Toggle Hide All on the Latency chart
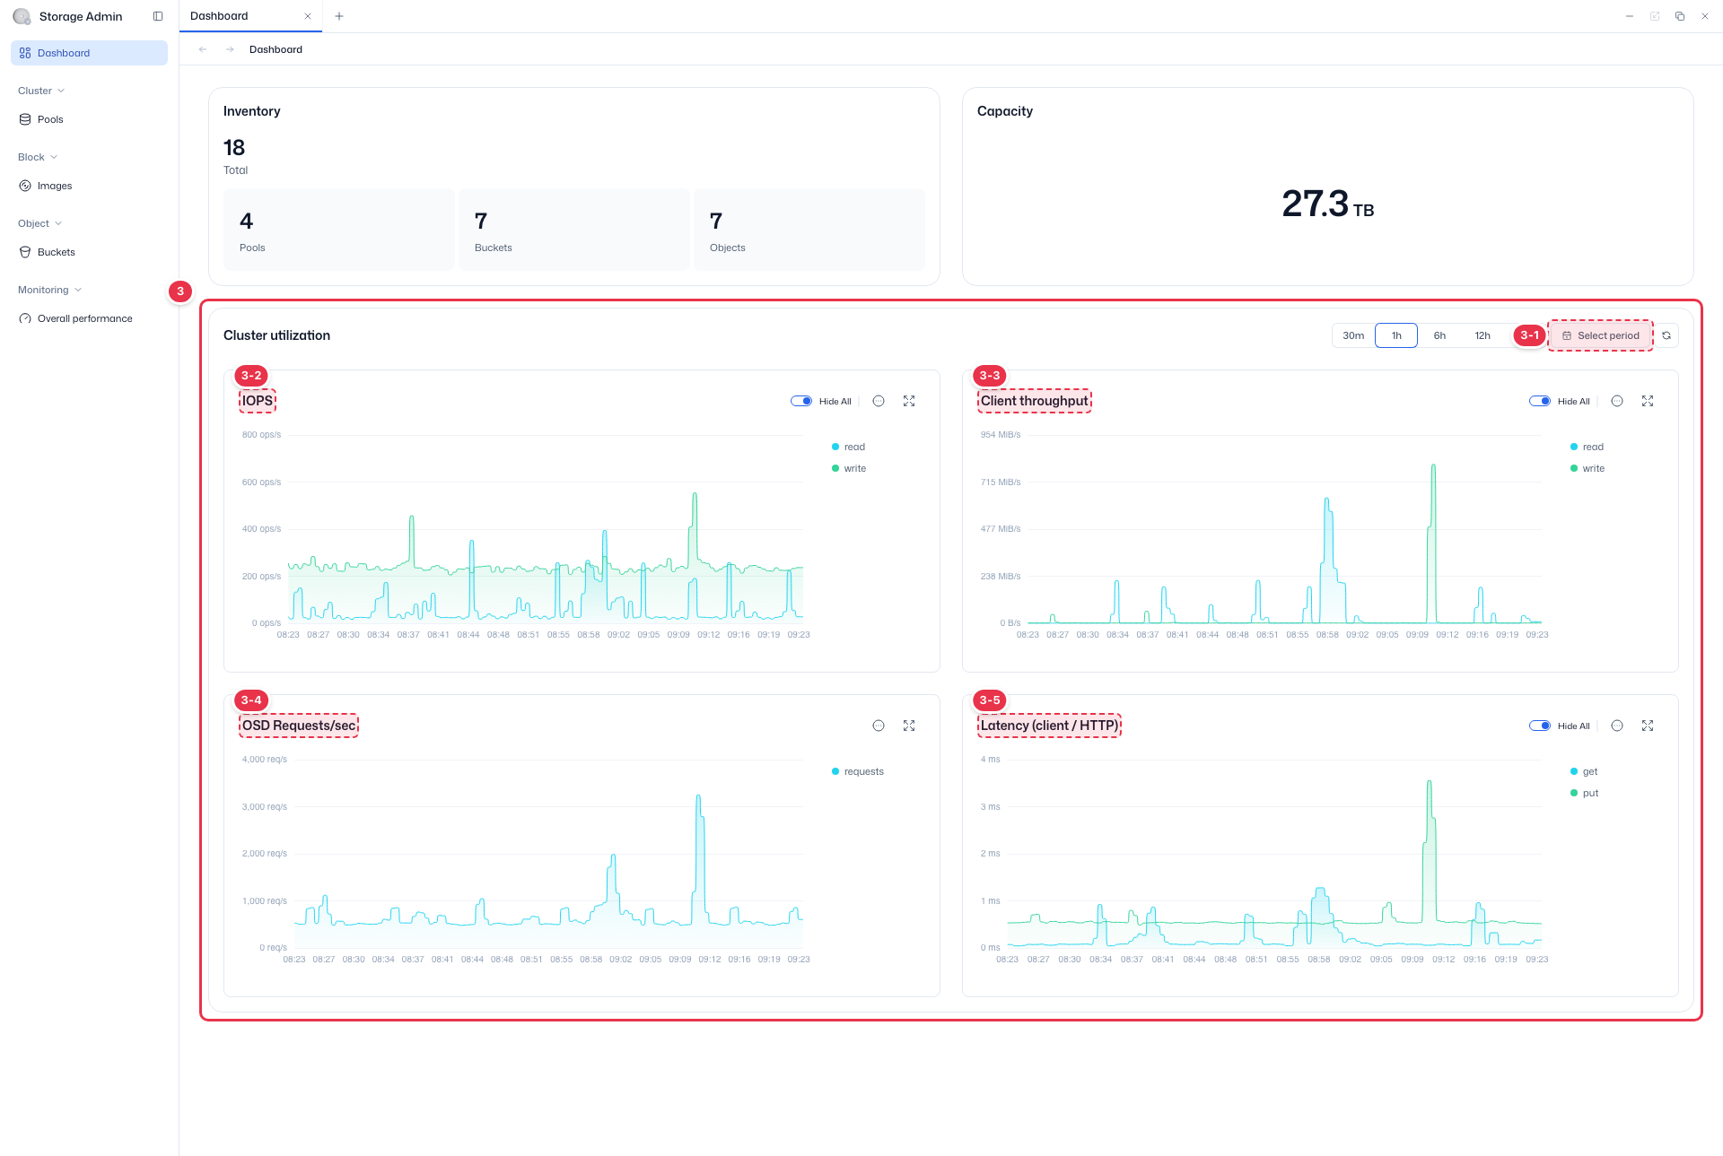 (x=1540, y=726)
